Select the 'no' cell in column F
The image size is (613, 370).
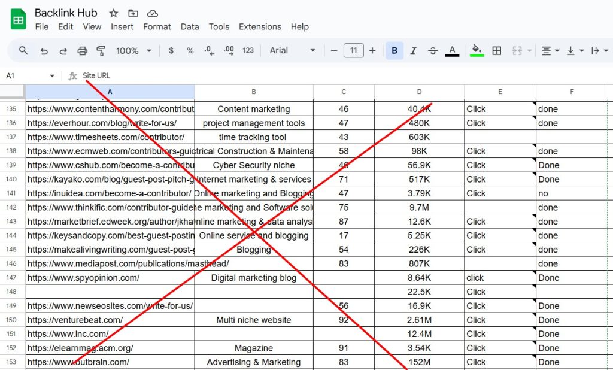point(572,193)
